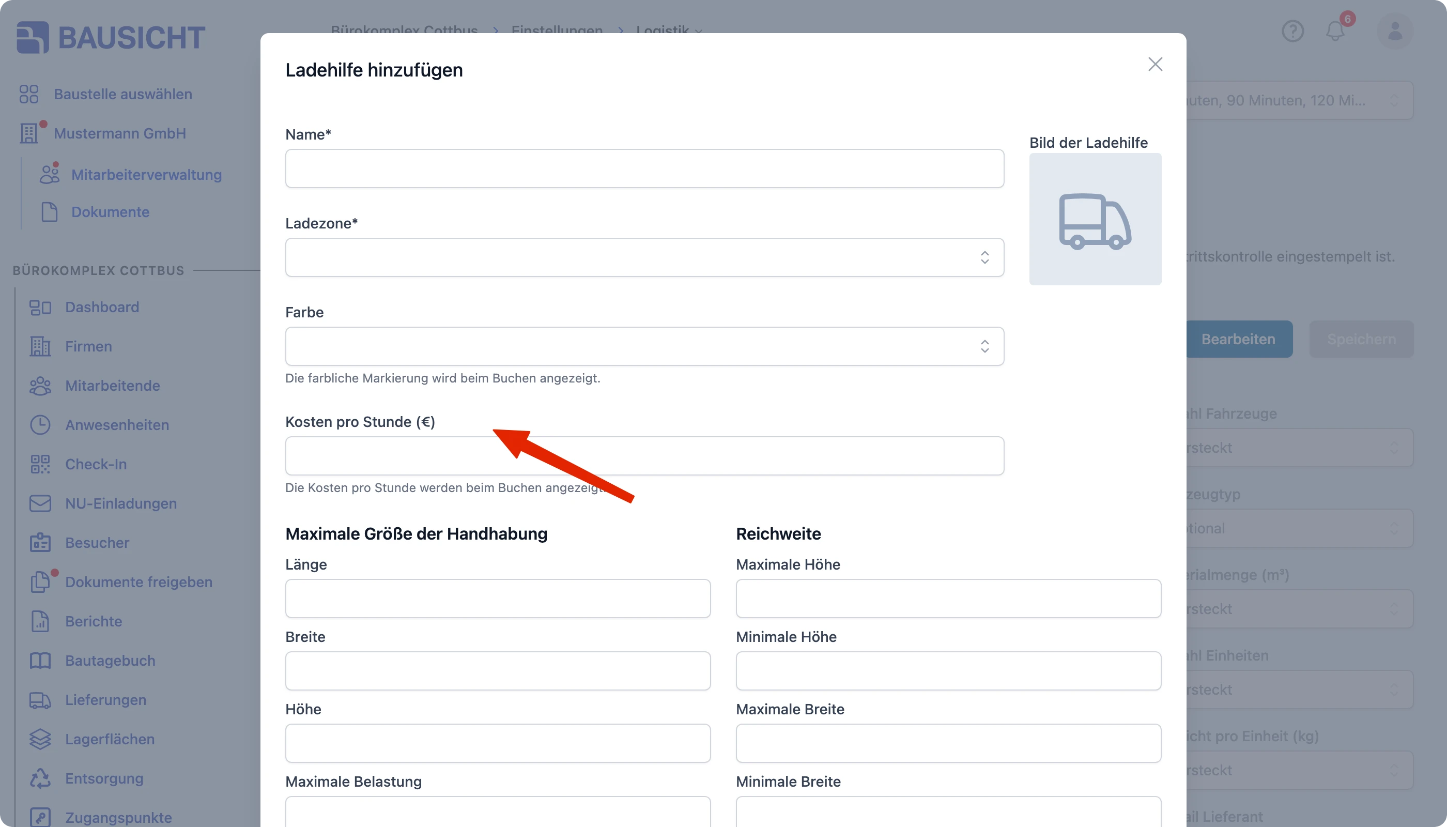The image size is (1447, 827).
Task: Open Entsorgung section
Action: pyautogui.click(x=104, y=778)
